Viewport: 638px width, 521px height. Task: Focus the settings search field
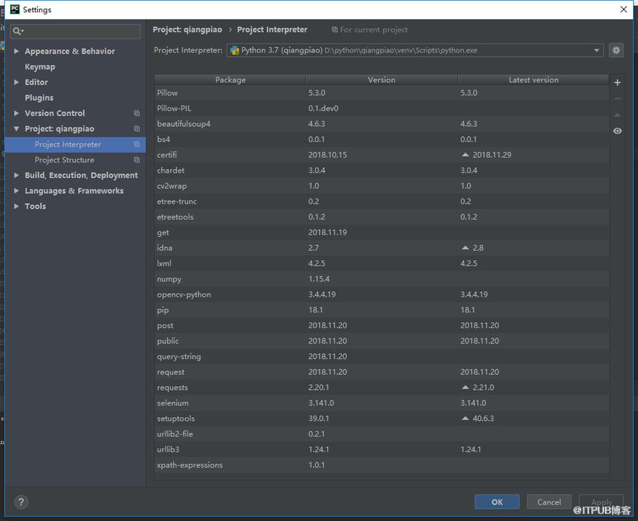click(x=76, y=32)
